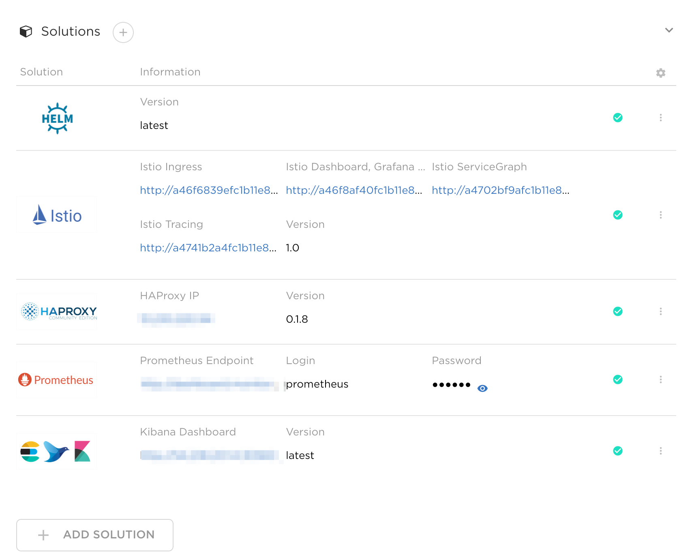Click the green status check for Helm
The width and height of the screenshot is (690, 553).
[x=618, y=118]
